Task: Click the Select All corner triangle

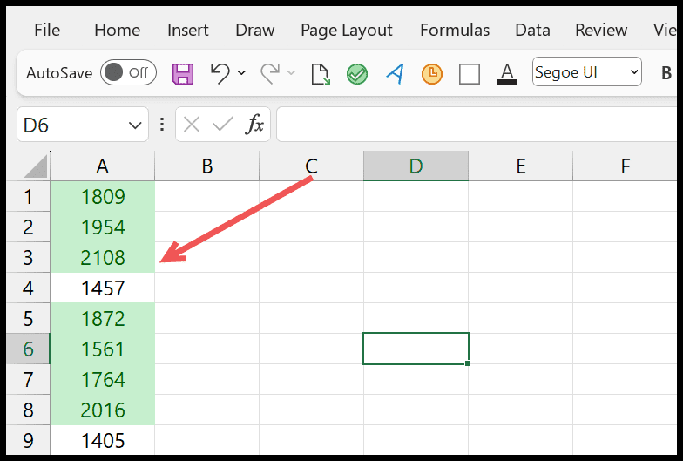Action: point(36,166)
